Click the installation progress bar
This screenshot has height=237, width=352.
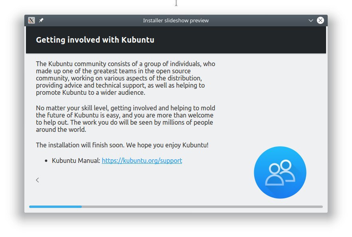coord(176,207)
